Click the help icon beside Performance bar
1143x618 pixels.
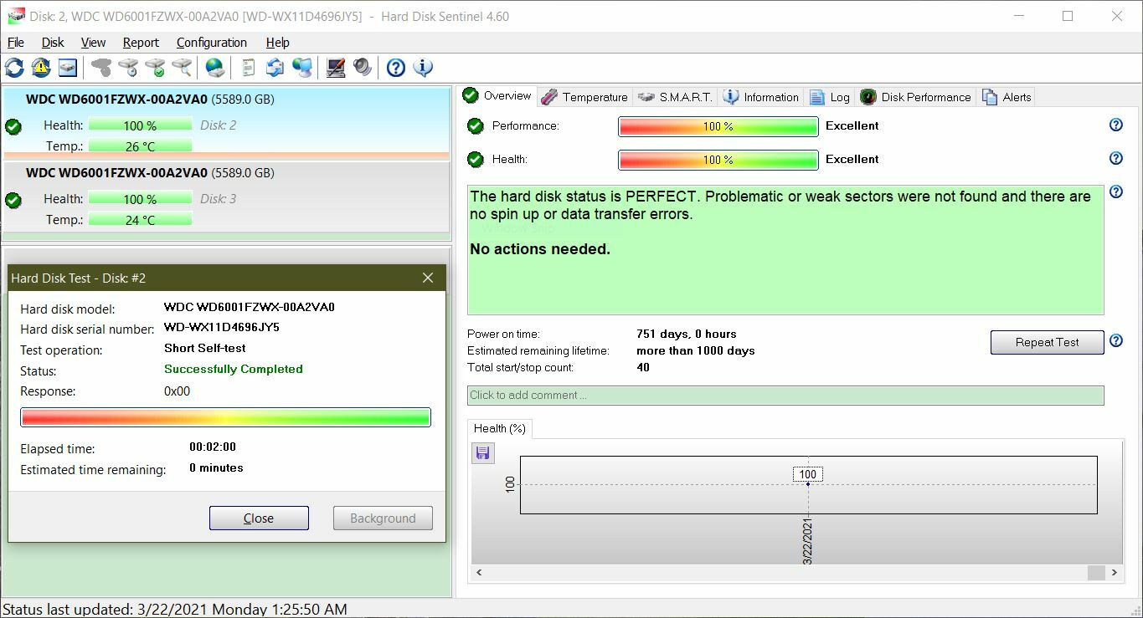tap(1115, 125)
